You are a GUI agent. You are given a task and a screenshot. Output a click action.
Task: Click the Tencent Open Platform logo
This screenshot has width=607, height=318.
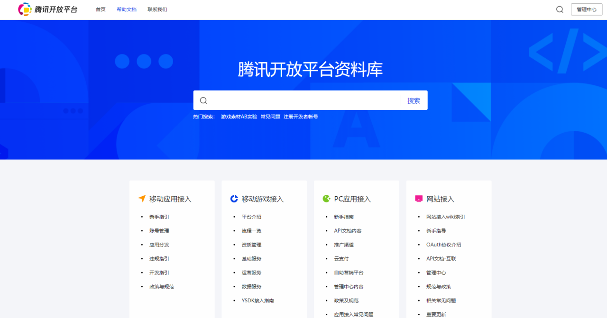(x=46, y=9)
